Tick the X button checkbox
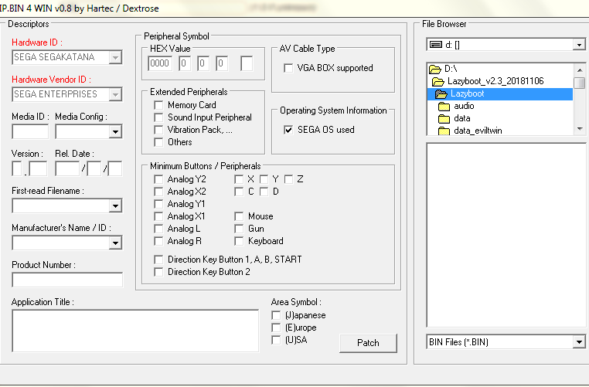This screenshot has height=387, width=589. [x=239, y=179]
